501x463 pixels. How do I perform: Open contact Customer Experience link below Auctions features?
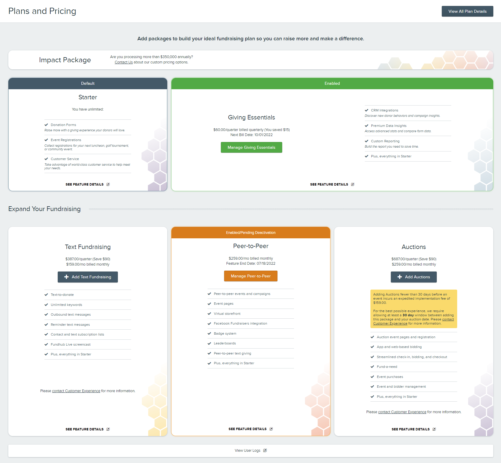pos(402,412)
